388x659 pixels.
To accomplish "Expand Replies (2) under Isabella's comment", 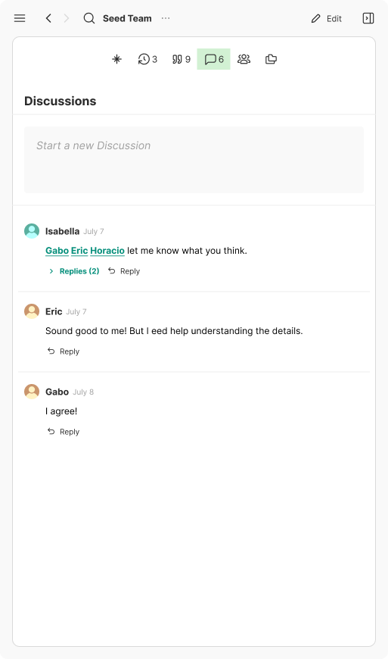I will click(74, 271).
